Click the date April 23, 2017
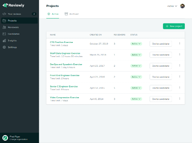192x143 pixels. pos(97,66)
